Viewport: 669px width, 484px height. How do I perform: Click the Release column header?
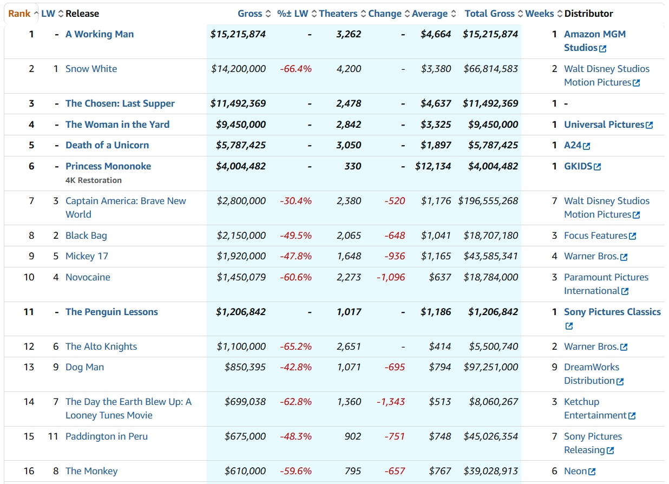[x=82, y=14]
